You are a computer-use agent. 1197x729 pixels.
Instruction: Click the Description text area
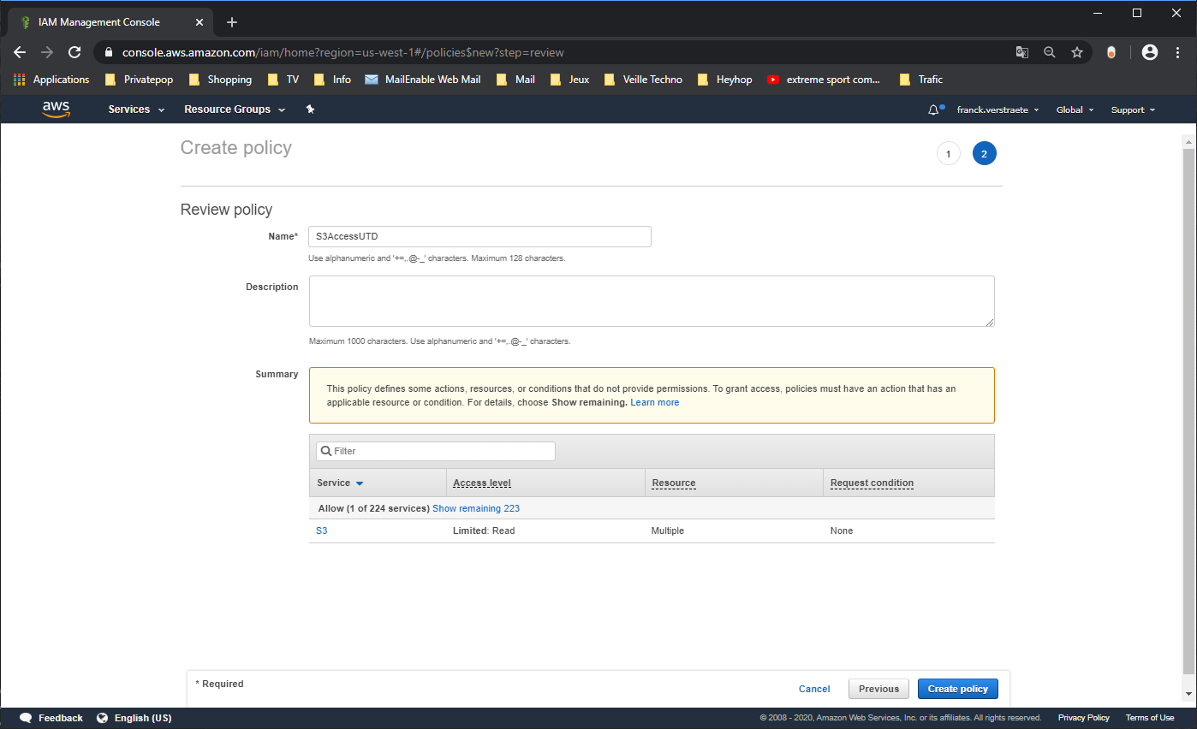pos(652,301)
